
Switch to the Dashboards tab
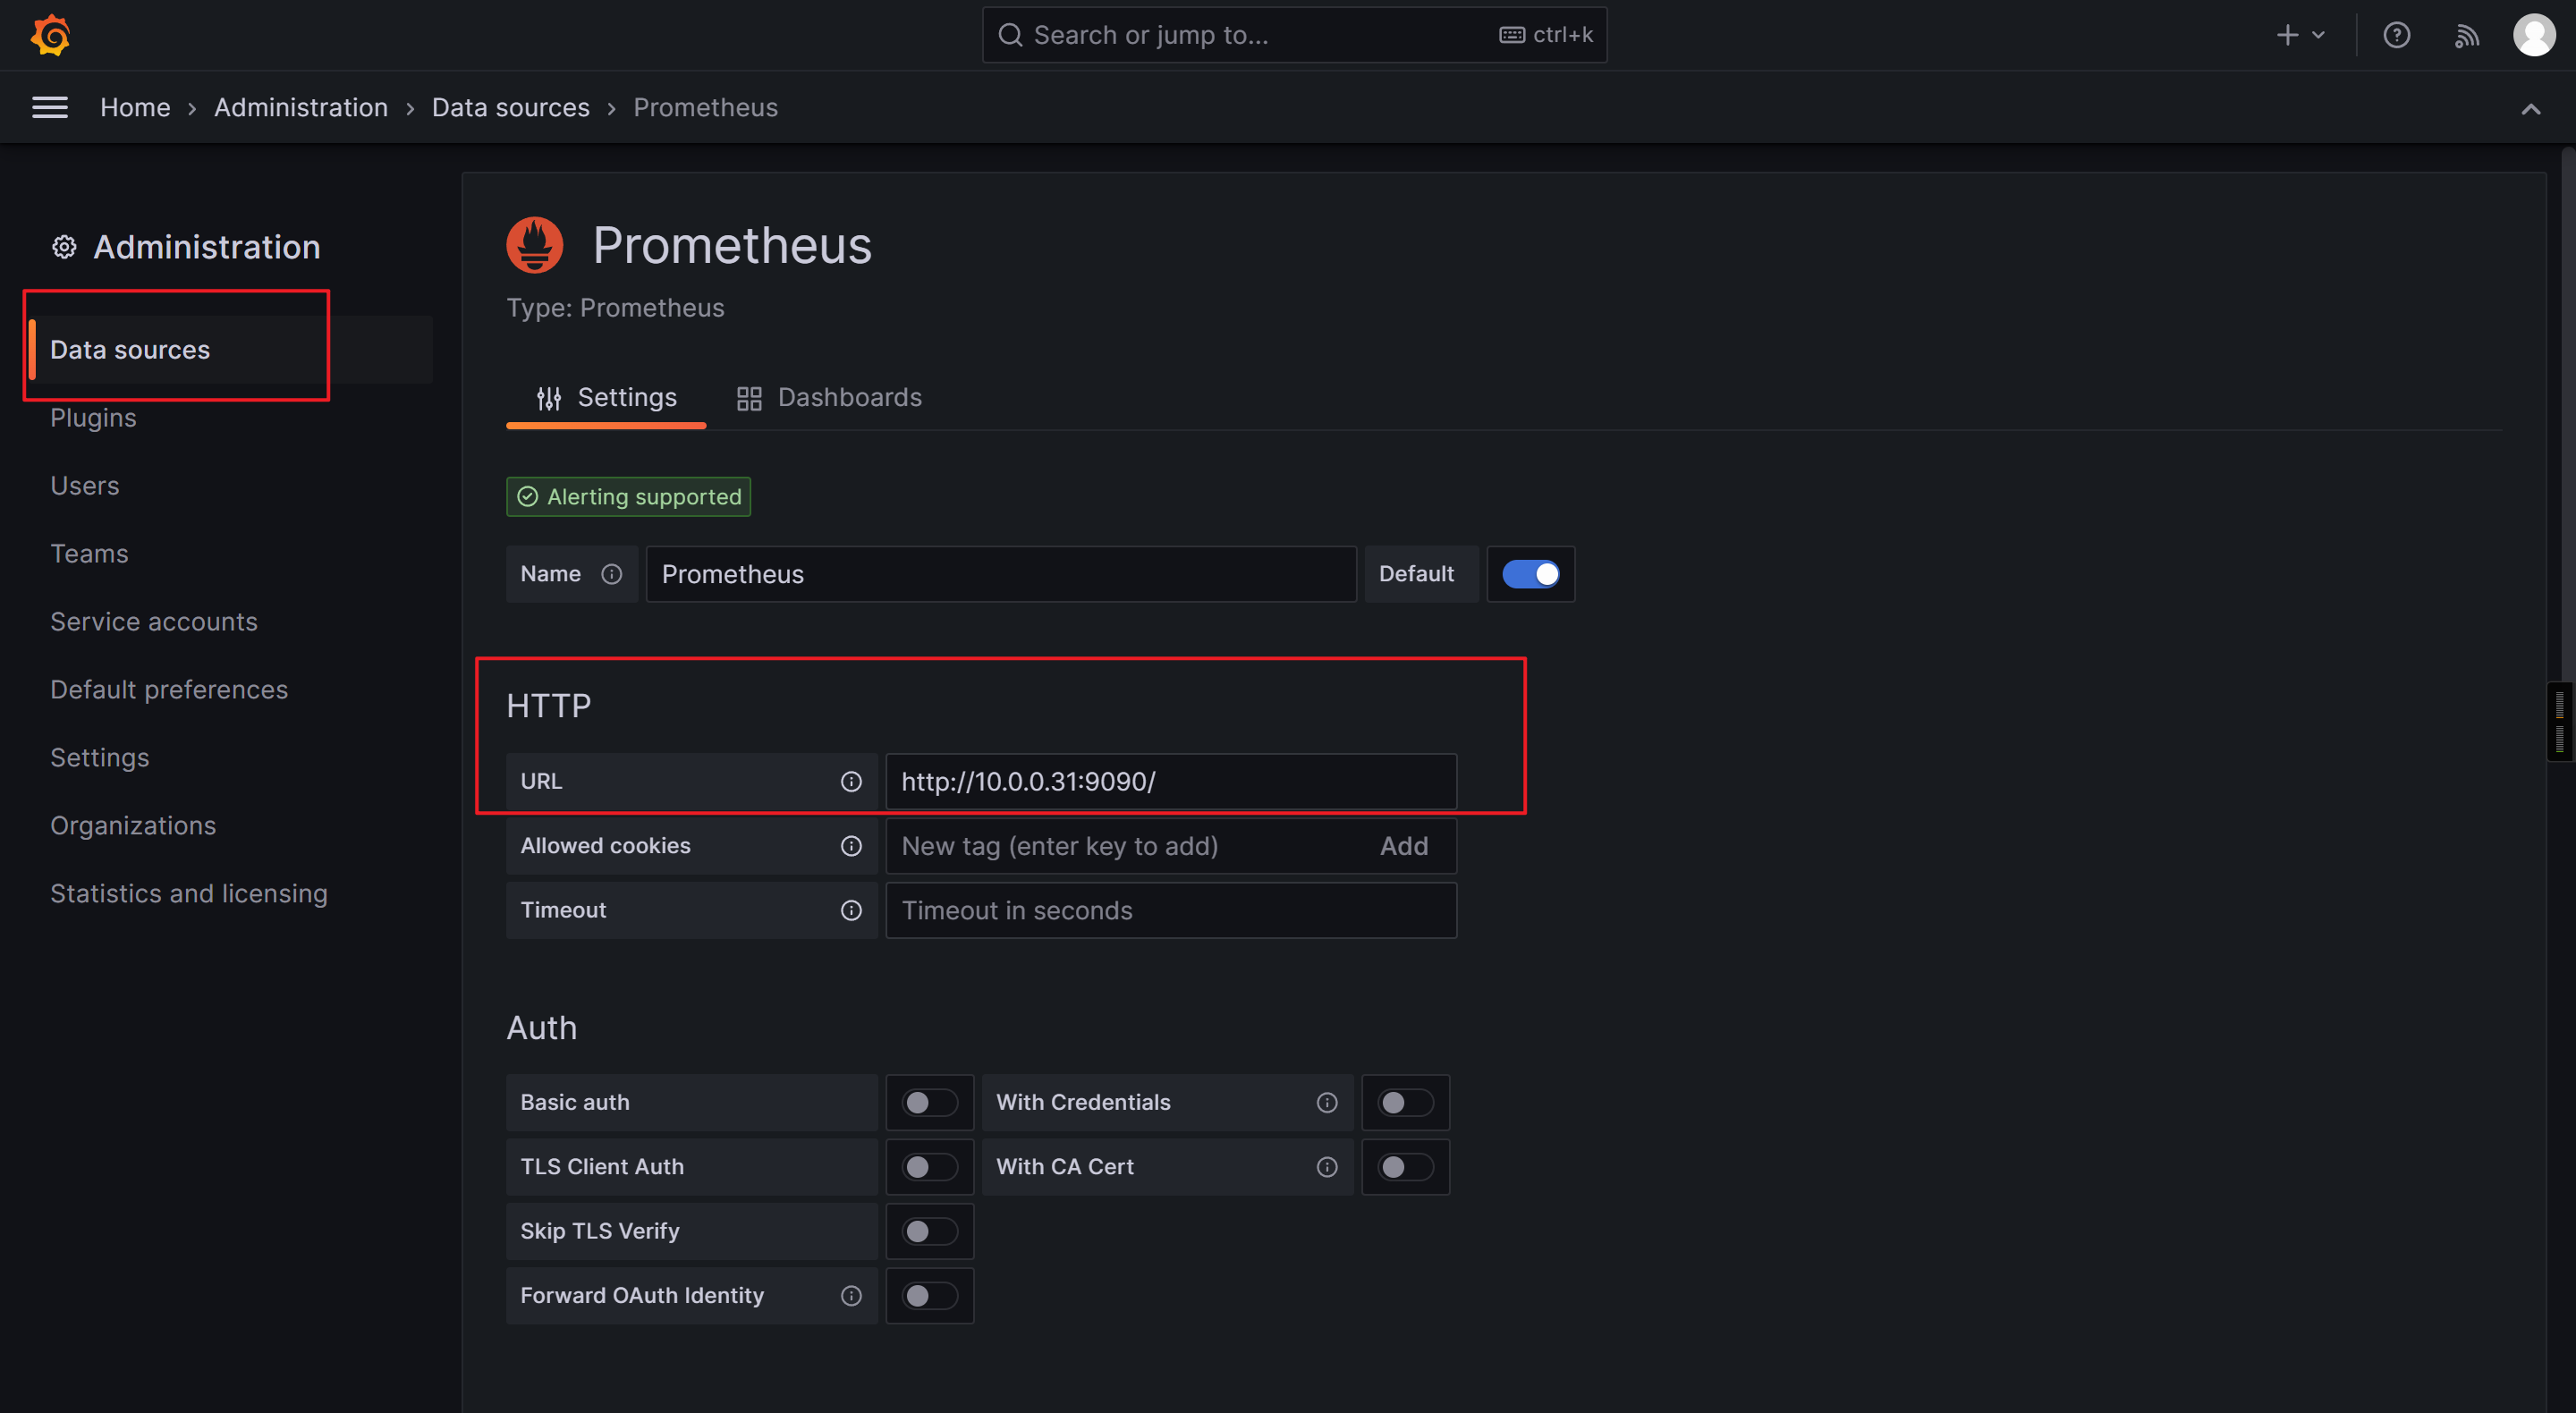point(830,398)
